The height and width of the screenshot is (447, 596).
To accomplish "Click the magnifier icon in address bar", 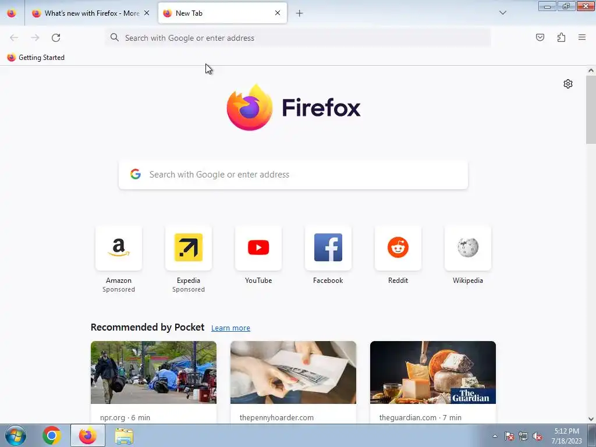I will click(115, 37).
